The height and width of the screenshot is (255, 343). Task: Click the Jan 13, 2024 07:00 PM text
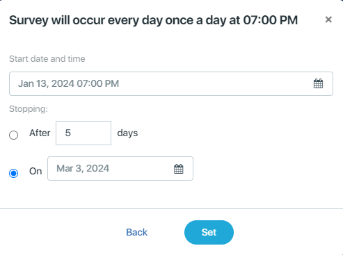pyautogui.click(x=68, y=83)
